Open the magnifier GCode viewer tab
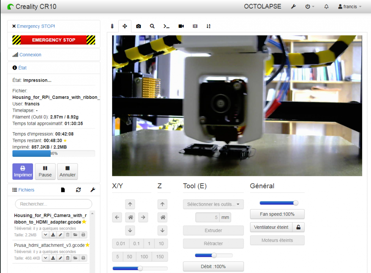Viewport: 371px width, 273px height. pyautogui.click(x=152, y=26)
